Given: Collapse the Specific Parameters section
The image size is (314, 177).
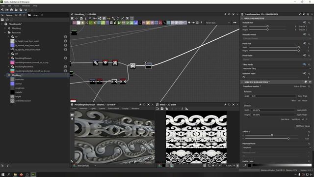Looking at the screenshot, I should [242, 82].
